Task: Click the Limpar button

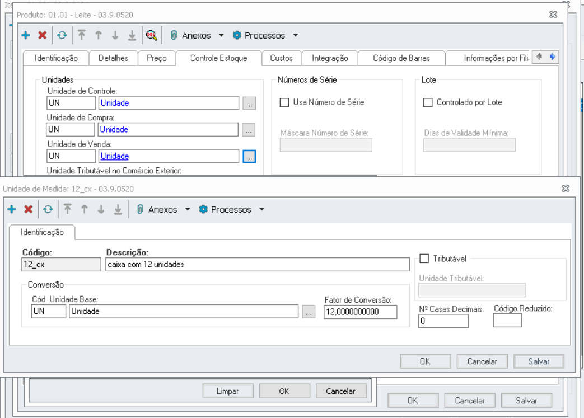Action: pos(227,391)
